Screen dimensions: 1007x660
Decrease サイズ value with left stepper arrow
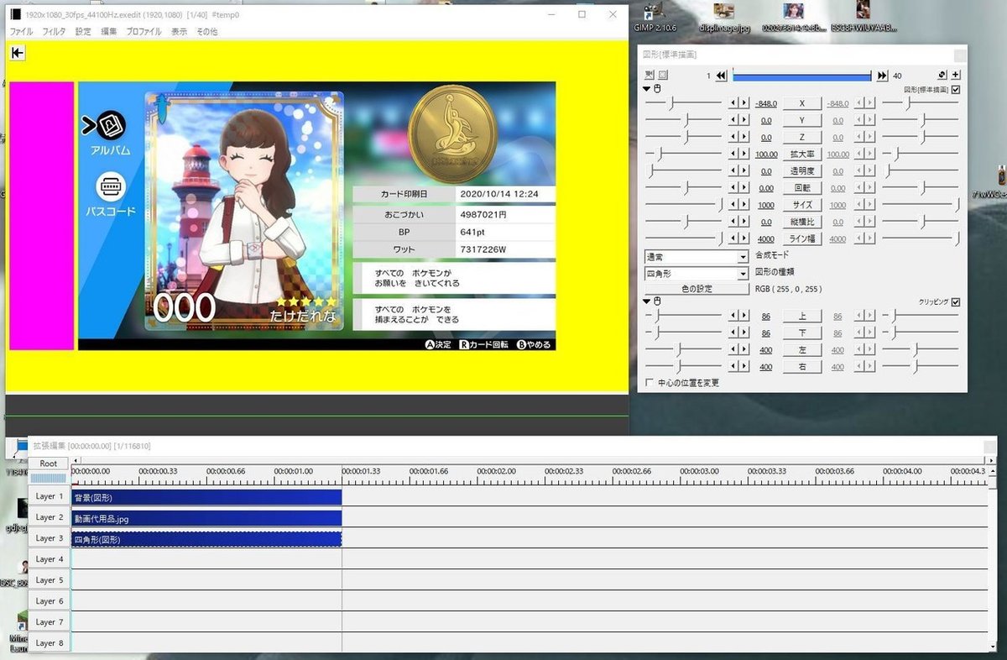(x=733, y=205)
